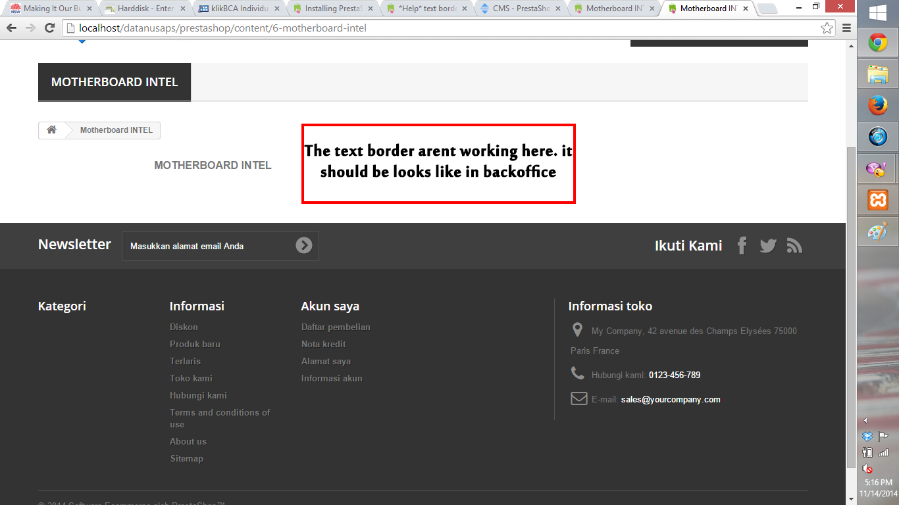Switch to the CMS - PrestaShop tab
Screen dimensions: 899x505
click(x=521, y=9)
